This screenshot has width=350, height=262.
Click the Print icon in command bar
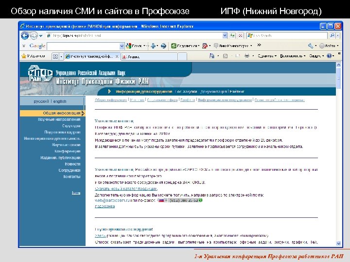point(246,56)
